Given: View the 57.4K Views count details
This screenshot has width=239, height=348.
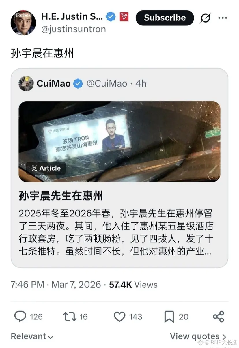Looking at the screenshot, I should pyautogui.click(x=133, y=285).
